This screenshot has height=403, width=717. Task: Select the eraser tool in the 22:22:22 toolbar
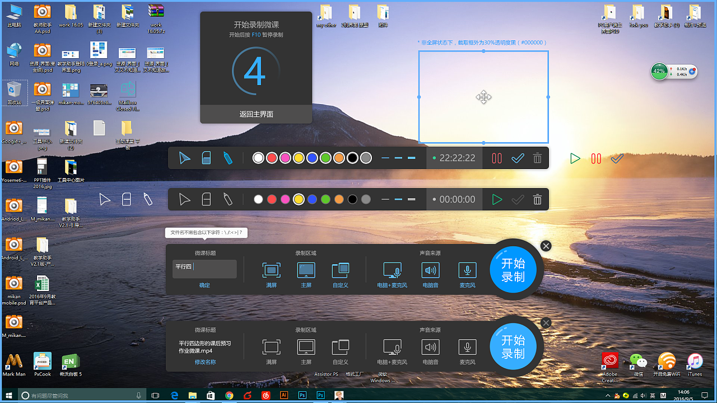pyautogui.click(x=206, y=158)
